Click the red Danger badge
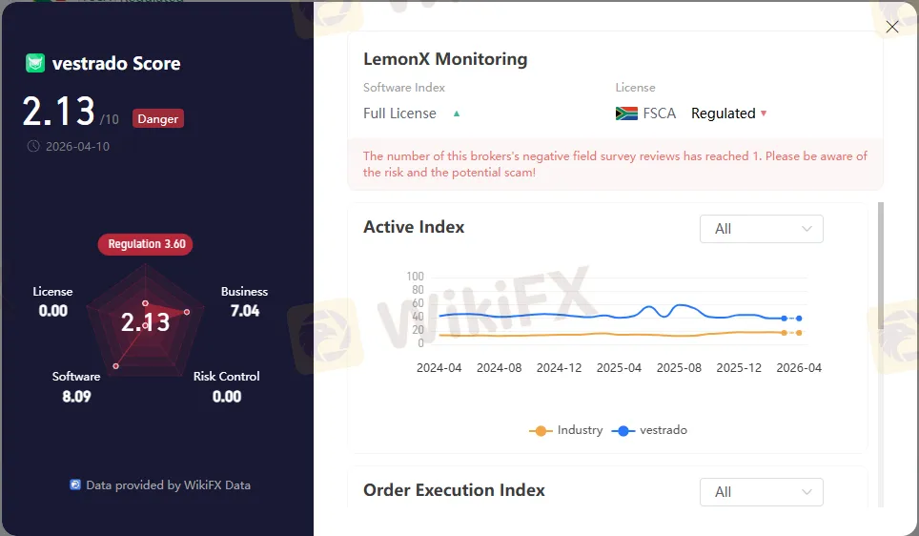The height and width of the screenshot is (536, 919). pyautogui.click(x=157, y=119)
